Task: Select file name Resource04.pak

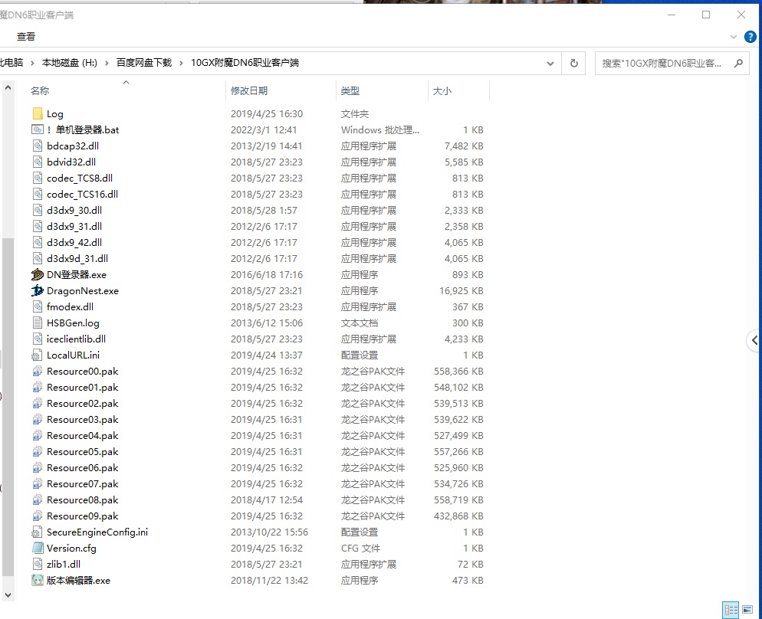Action: tap(83, 435)
